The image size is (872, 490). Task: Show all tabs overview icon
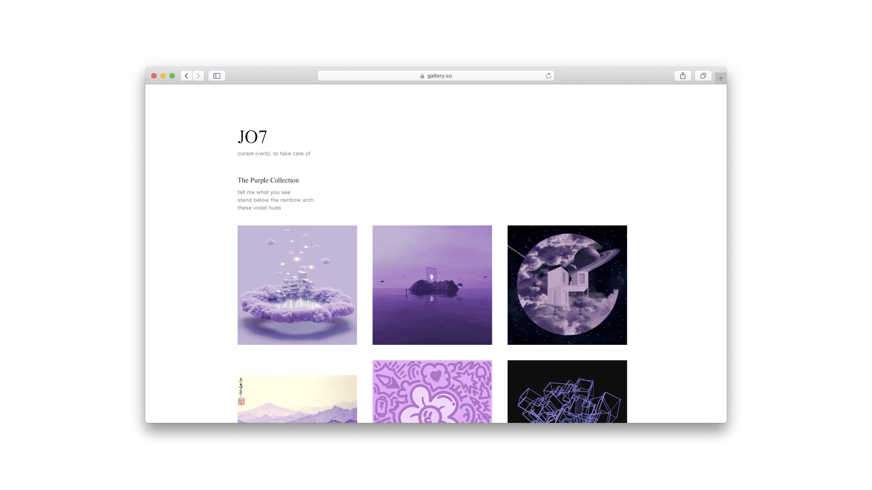[x=703, y=76]
